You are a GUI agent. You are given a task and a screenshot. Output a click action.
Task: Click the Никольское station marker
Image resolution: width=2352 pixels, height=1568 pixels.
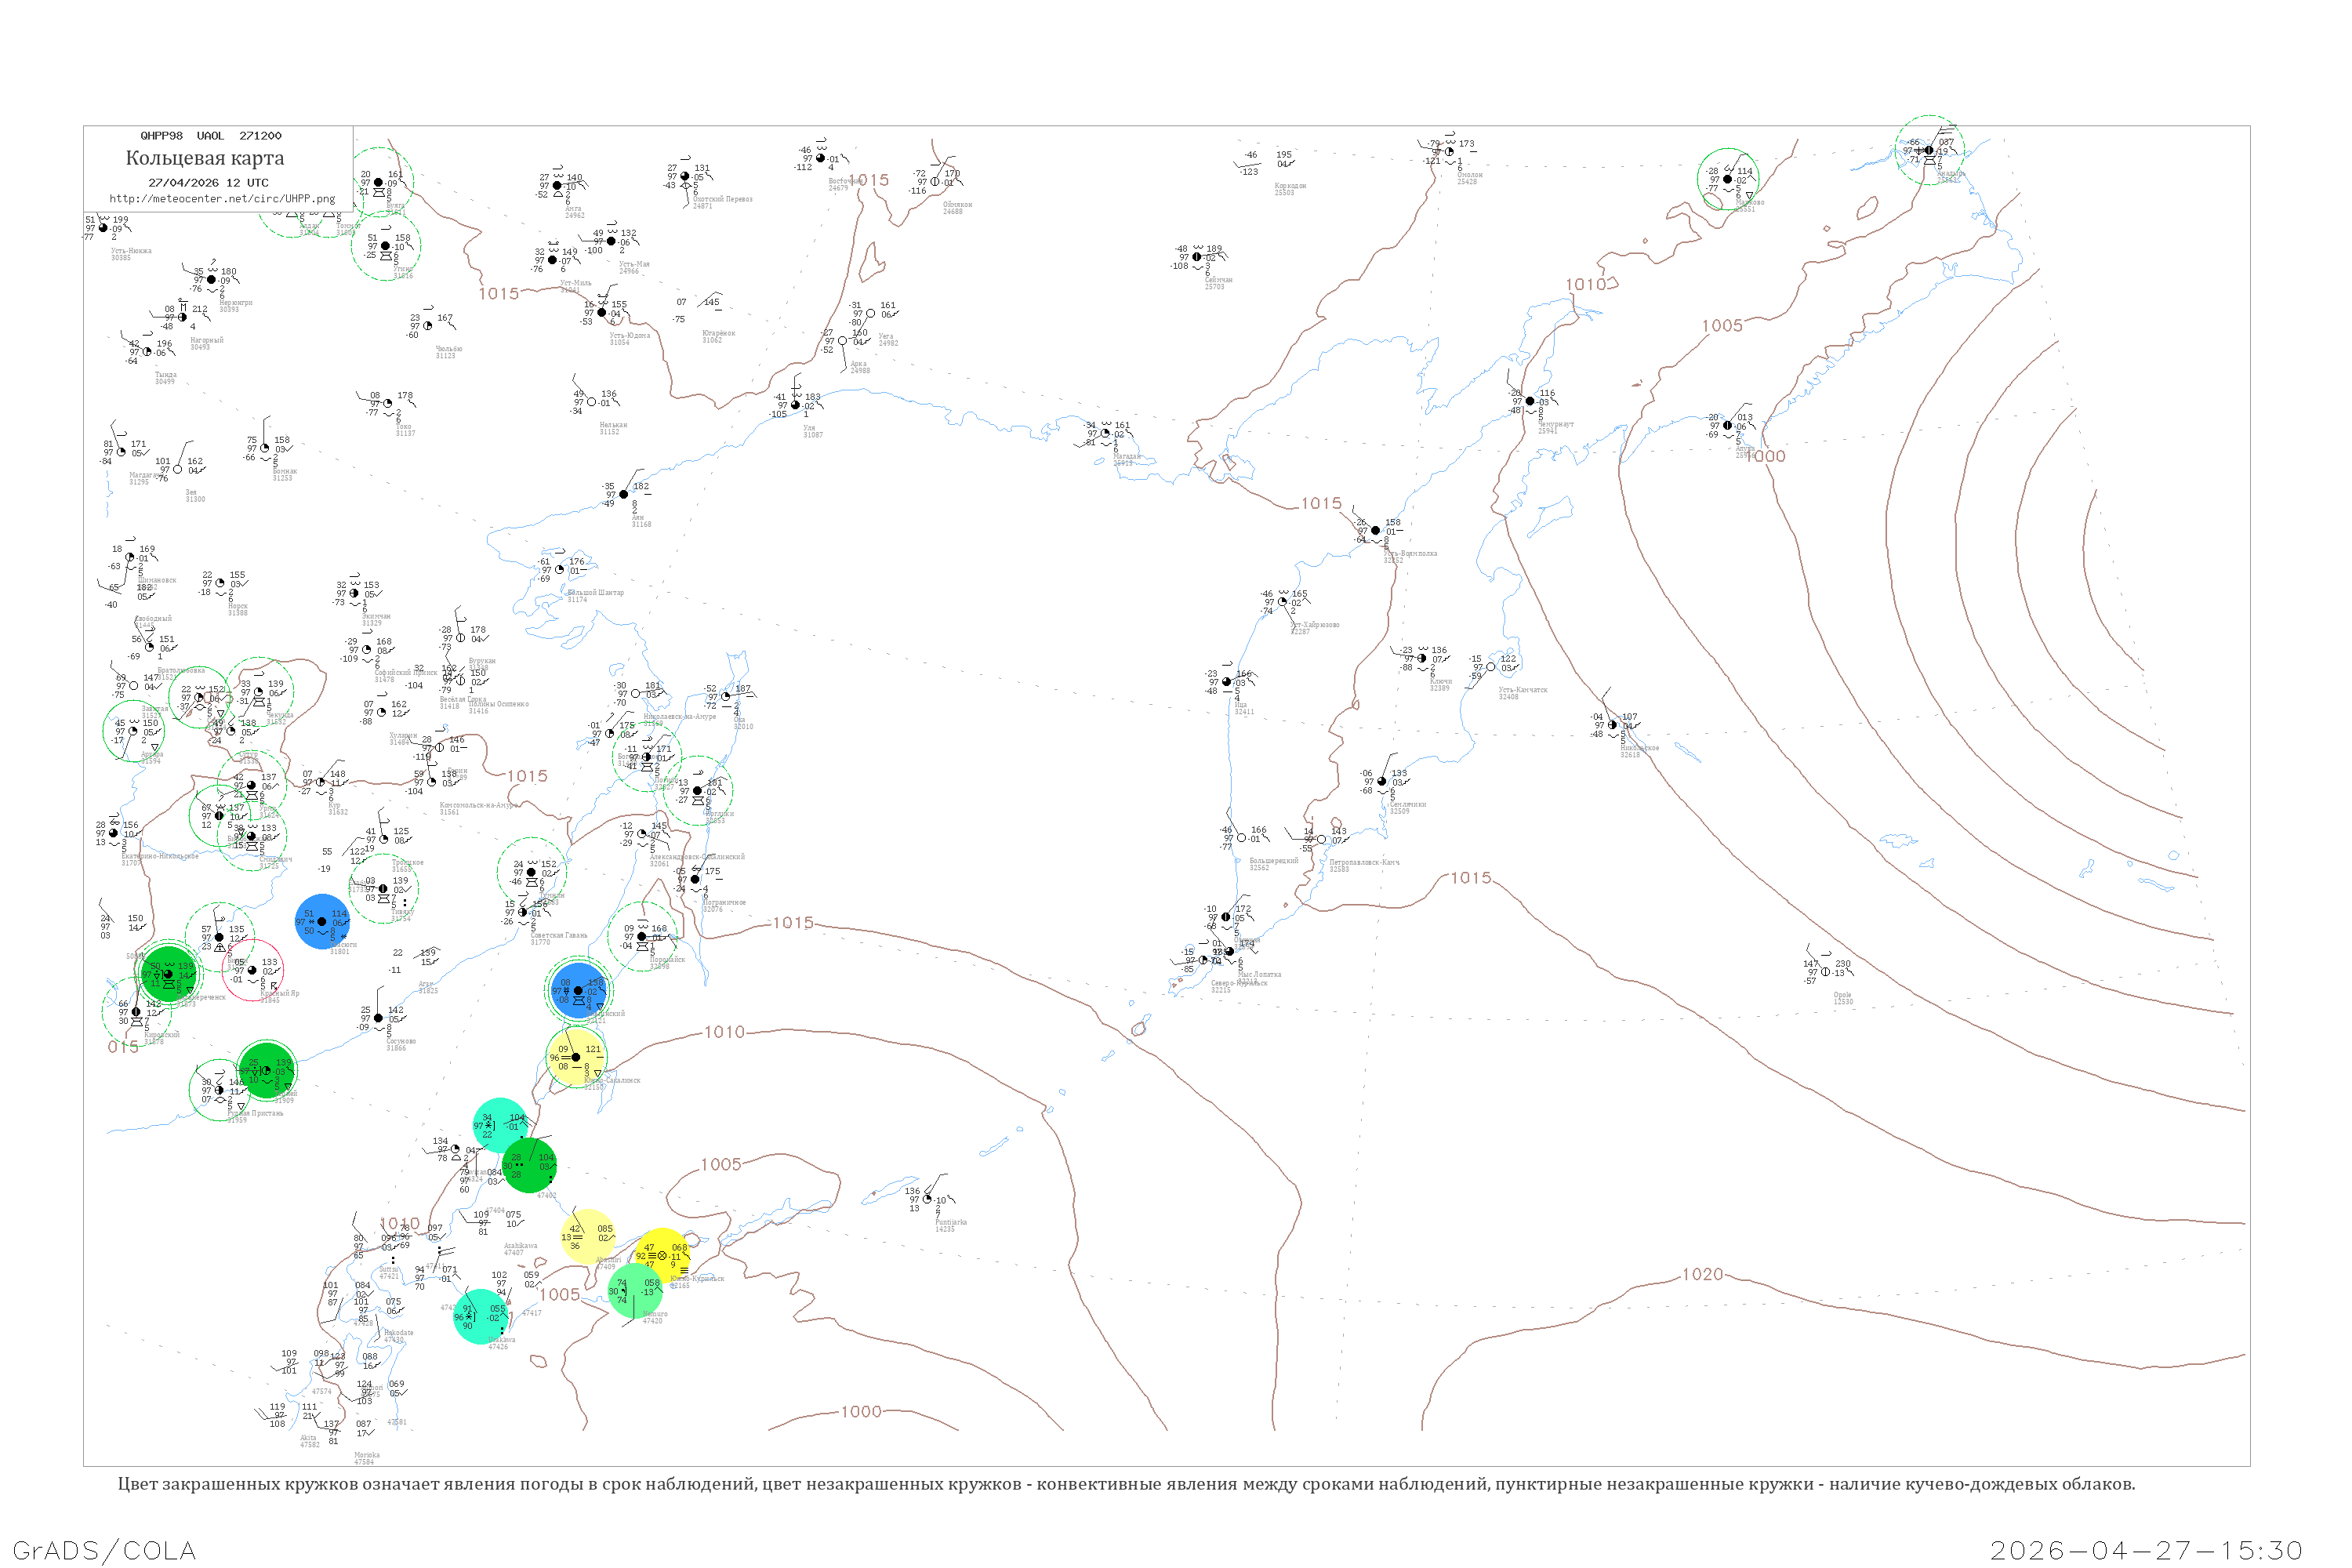[1612, 724]
